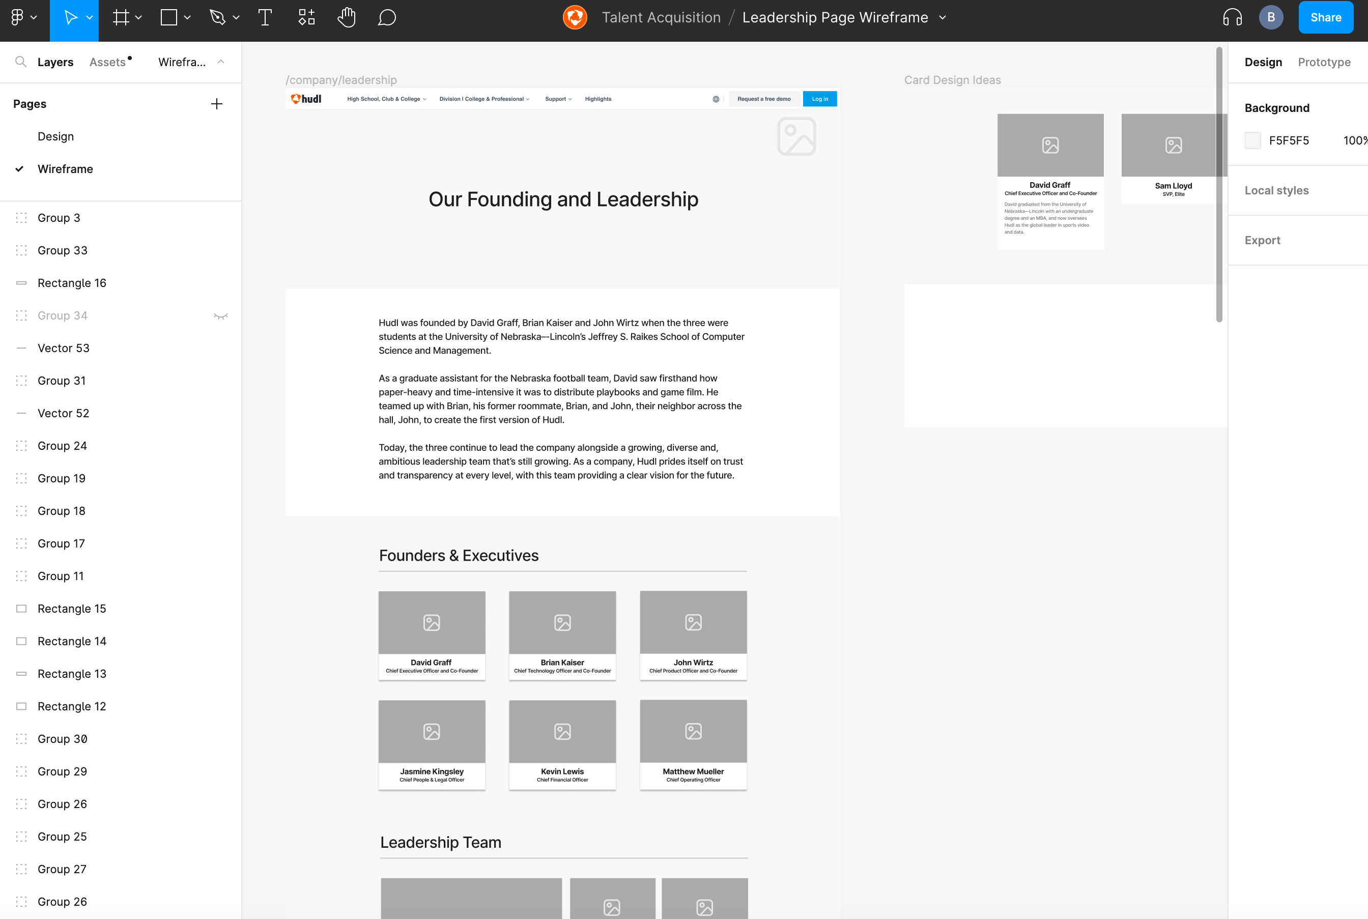Image resolution: width=1368 pixels, height=919 pixels.
Task: Open the Resources components tool
Action: [306, 18]
